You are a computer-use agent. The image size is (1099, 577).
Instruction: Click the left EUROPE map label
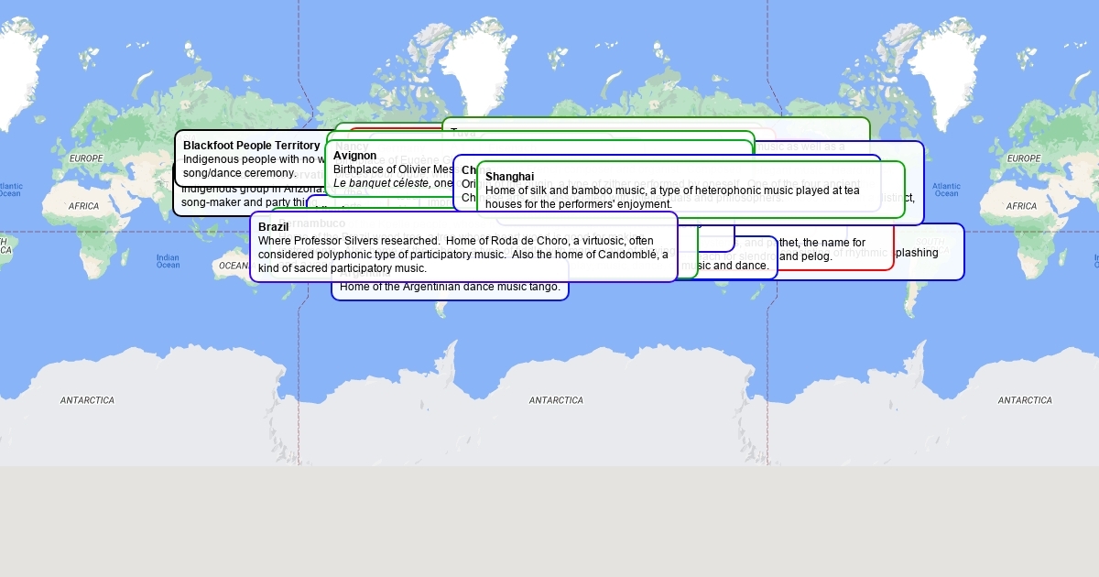[87, 158]
